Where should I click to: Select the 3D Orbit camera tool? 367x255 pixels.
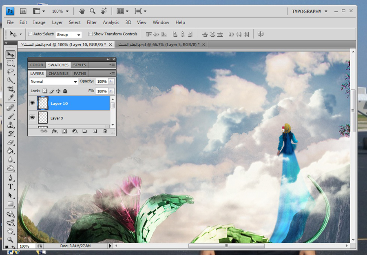pos(10,222)
